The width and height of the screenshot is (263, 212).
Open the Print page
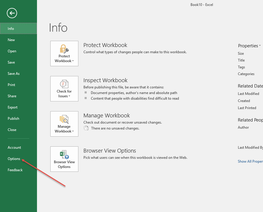point(18,85)
